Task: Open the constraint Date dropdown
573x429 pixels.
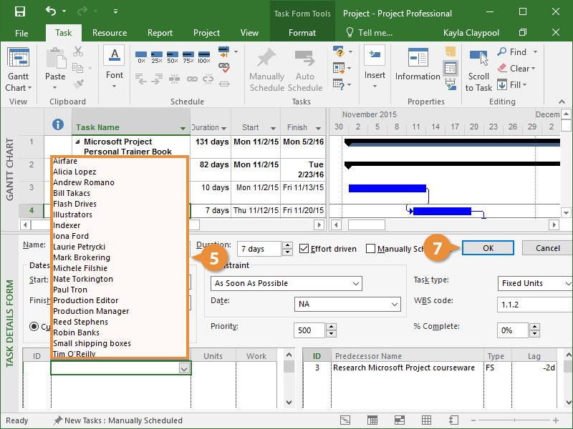Action: click(394, 305)
